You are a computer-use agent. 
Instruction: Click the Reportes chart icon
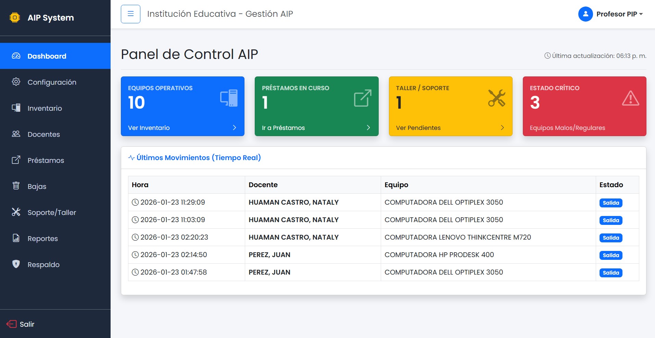(x=16, y=238)
